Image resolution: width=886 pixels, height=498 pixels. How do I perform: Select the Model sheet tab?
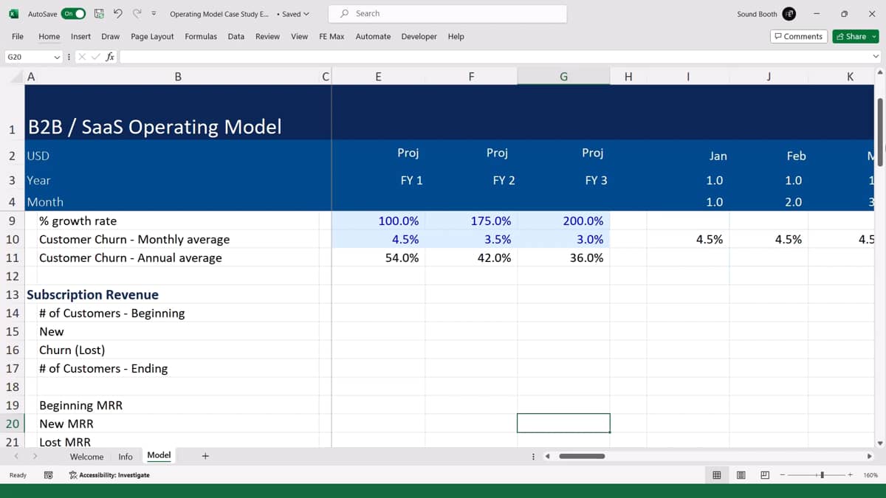[x=159, y=456]
